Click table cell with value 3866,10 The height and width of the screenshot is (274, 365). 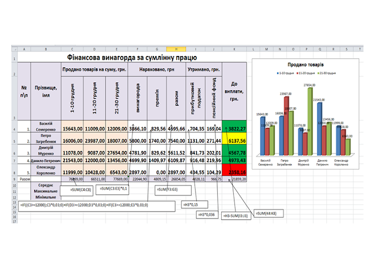137,127
